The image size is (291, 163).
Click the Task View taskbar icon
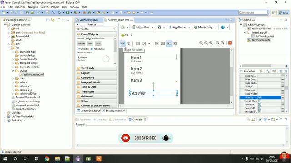point(25,159)
